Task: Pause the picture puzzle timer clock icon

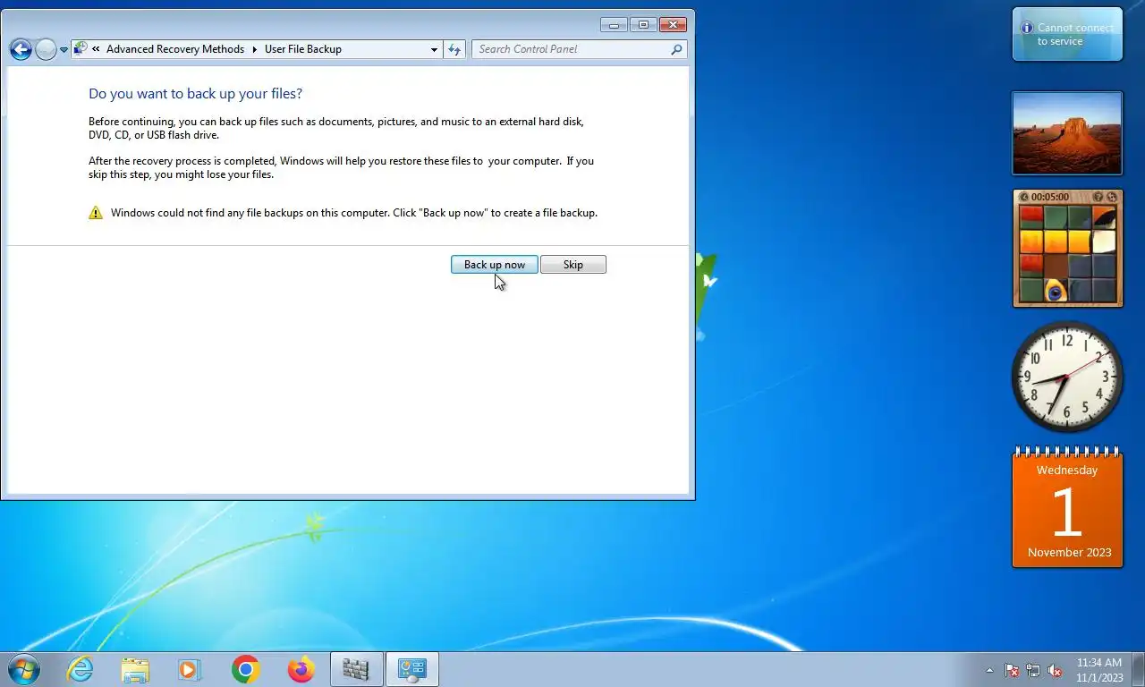Action: tap(1024, 197)
